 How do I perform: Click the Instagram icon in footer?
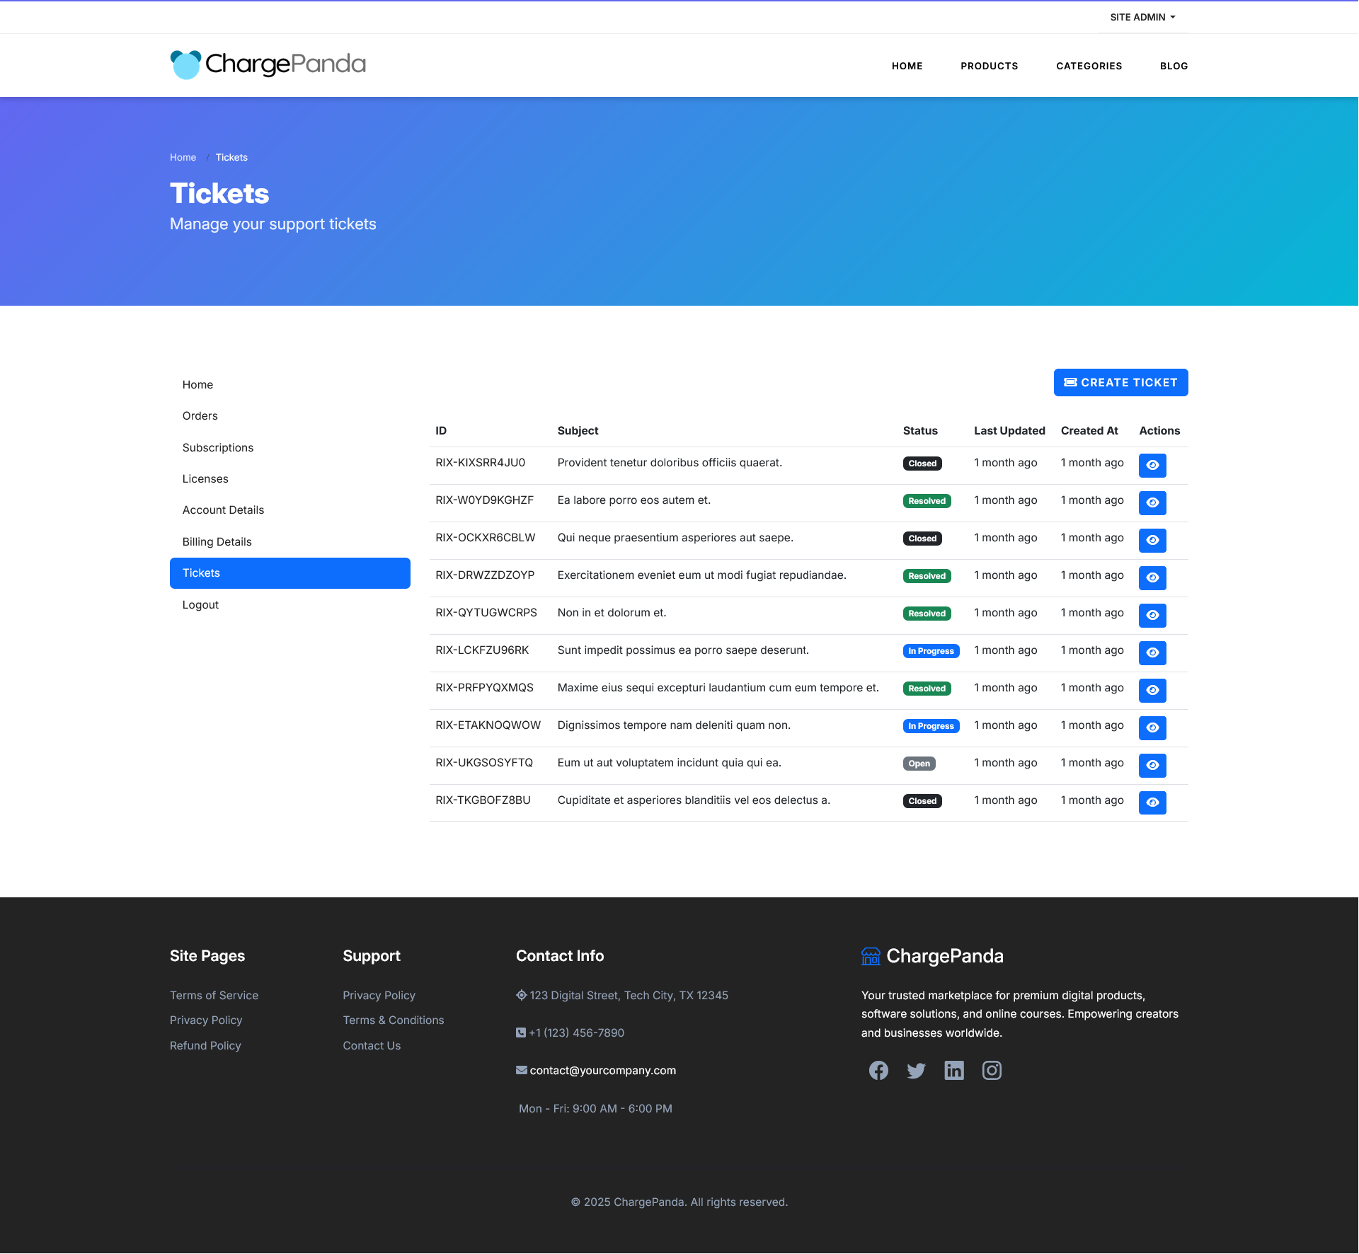(992, 1071)
